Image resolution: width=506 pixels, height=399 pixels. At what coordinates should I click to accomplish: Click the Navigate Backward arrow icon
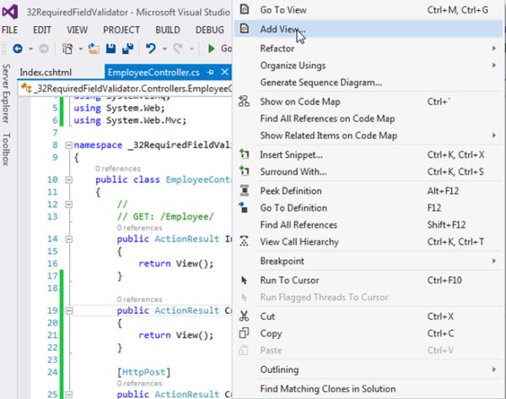[x=18, y=49]
